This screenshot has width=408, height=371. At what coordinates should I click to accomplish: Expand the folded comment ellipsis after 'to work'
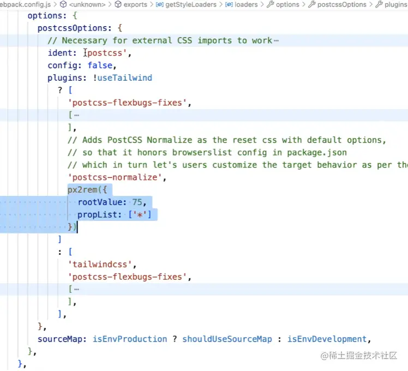pyautogui.click(x=277, y=40)
